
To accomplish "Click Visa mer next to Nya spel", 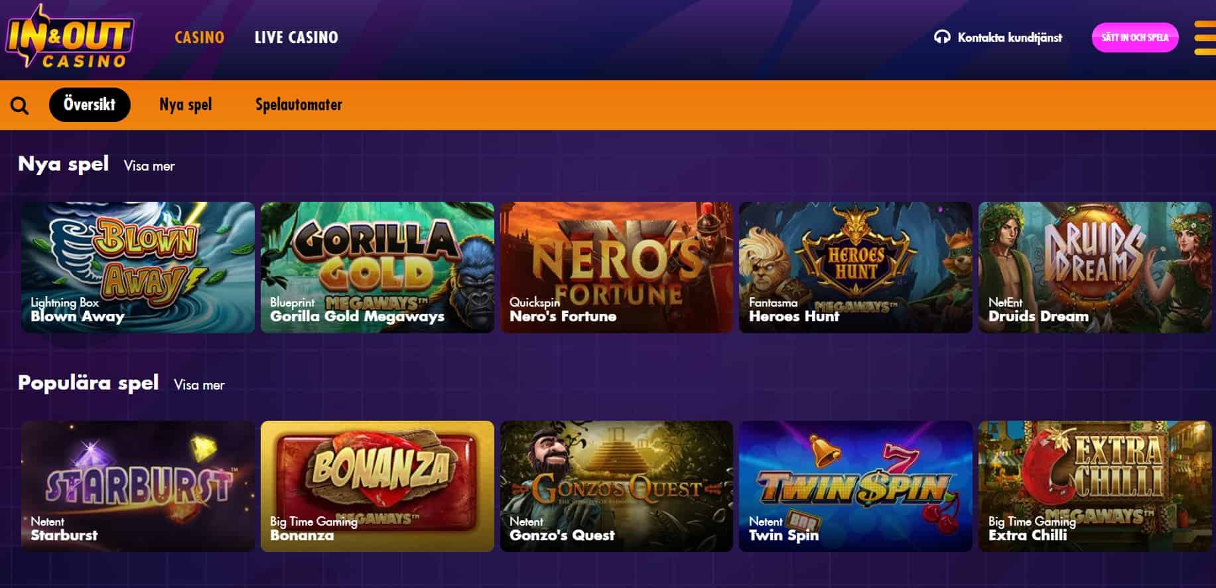I will [x=149, y=166].
